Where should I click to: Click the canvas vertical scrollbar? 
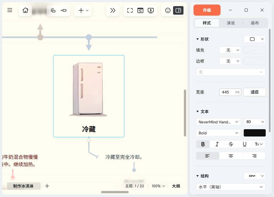pos(185,113)
